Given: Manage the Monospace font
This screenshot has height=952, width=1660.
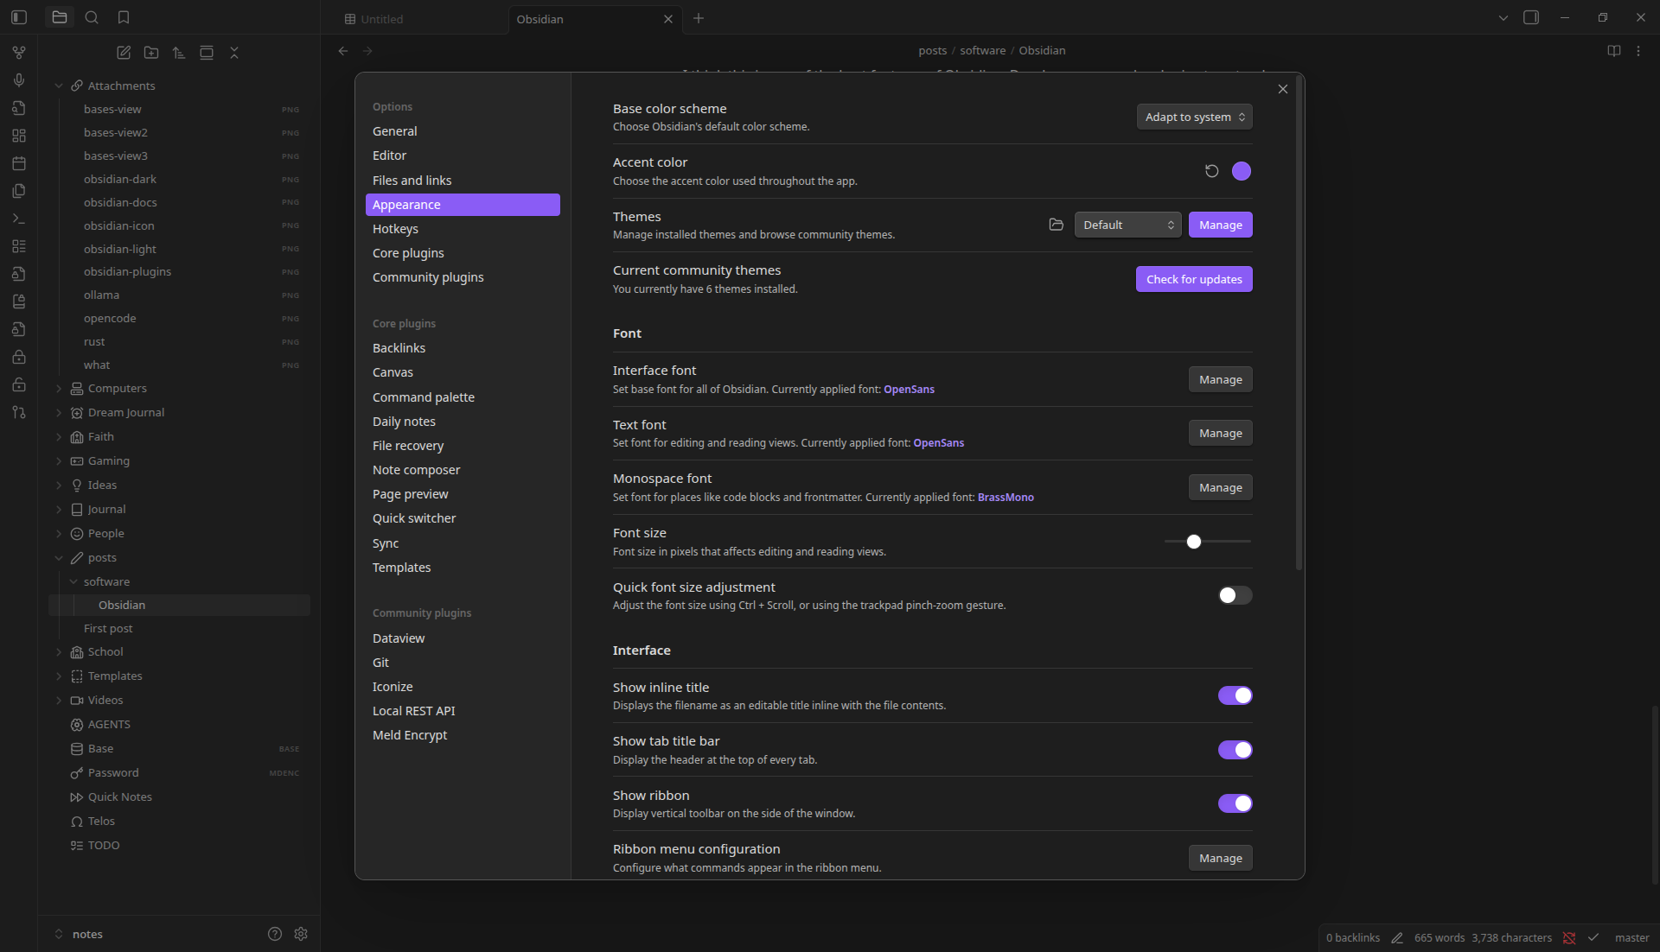Looking at the screenshot, I should [1220, 487].
